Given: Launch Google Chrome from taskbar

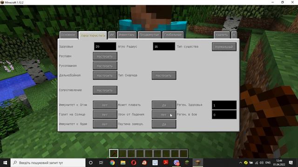Looking at the screenshot, I should pos(112,163).
